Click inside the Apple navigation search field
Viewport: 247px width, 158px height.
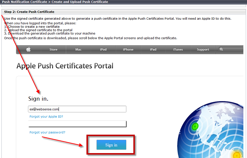[x=231, y=49]
